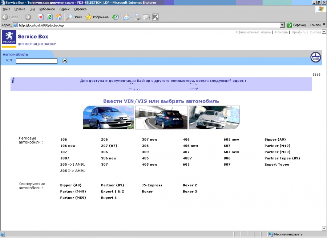Select commercial Partner (B9) model
This screenshot has width=327, height=238.
coord(112,185)
